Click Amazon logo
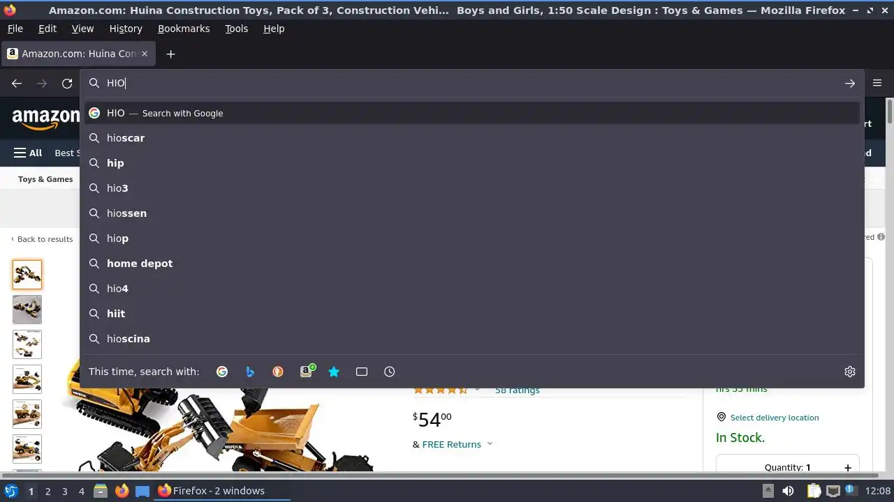The width and height of the screenshot is (894, 502). (45, 119)
